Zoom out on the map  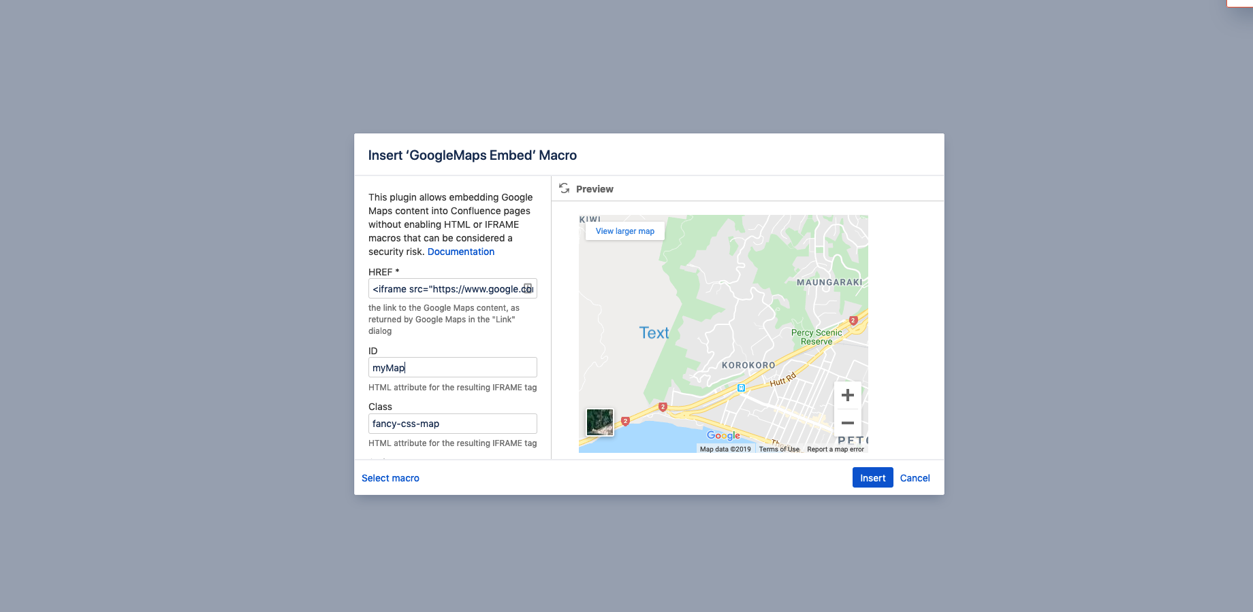point(847,423)
